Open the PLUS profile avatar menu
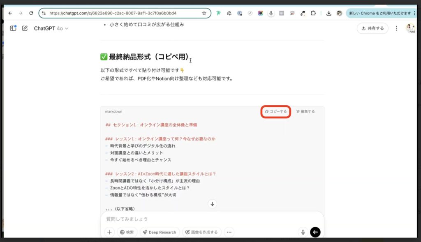Screen dimensions: 421x242 coord(409,27)
